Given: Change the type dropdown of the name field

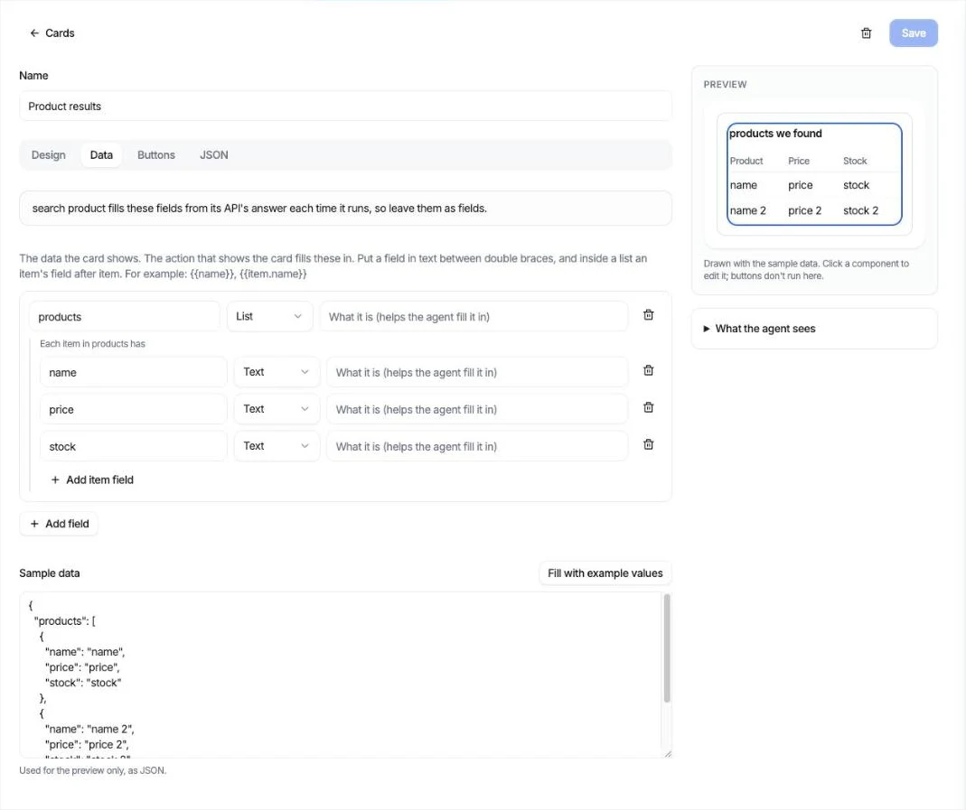Looking at the screenshot, I should coord(277,372).
